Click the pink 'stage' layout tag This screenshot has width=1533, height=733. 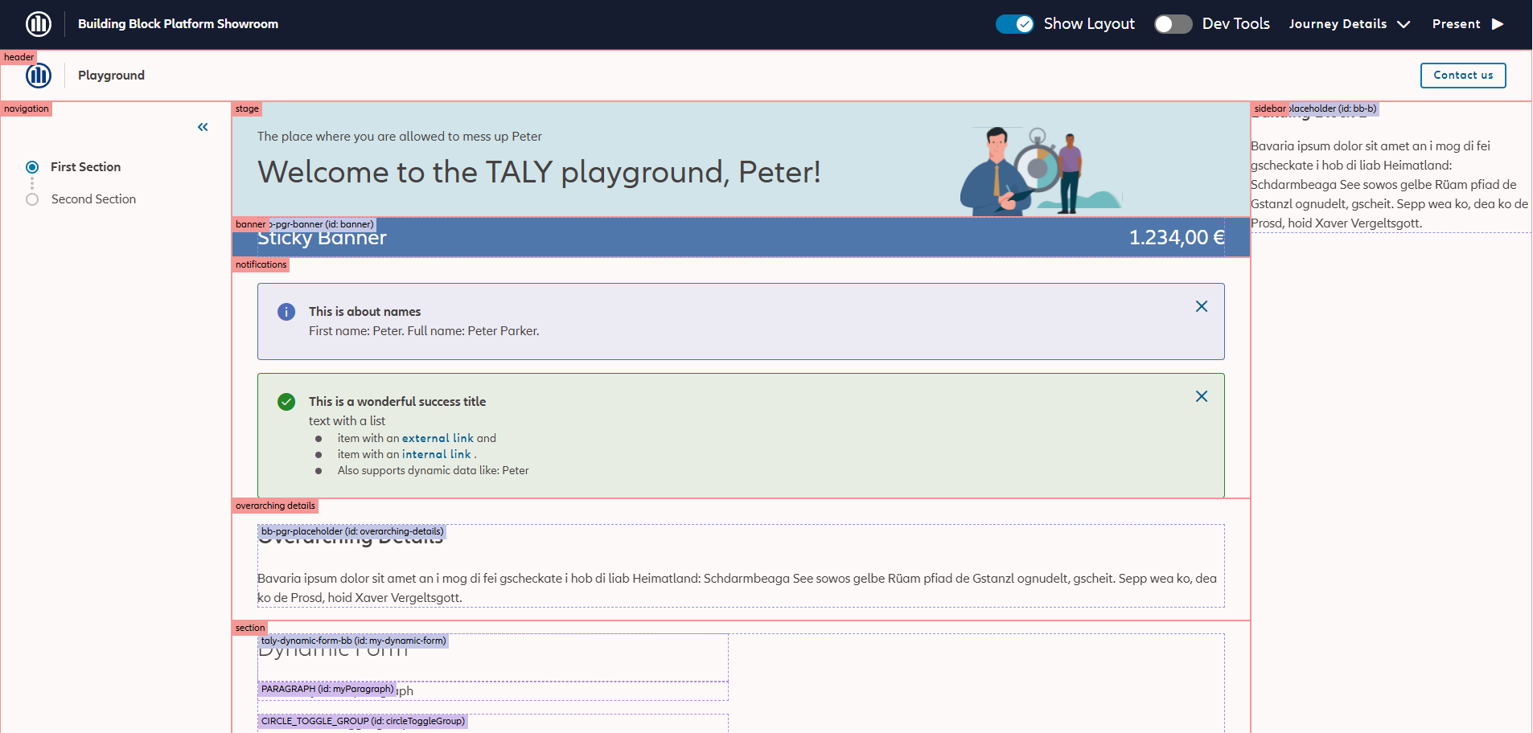tap(247, 109)
